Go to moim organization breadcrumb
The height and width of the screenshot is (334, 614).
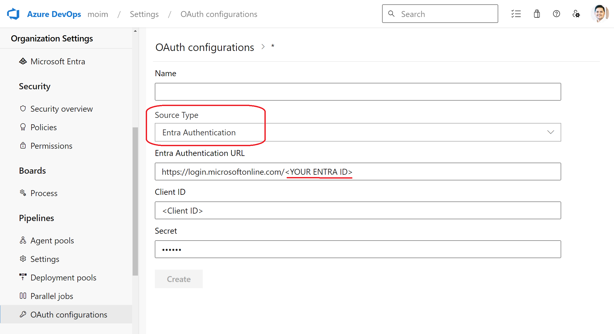(98, 14)
